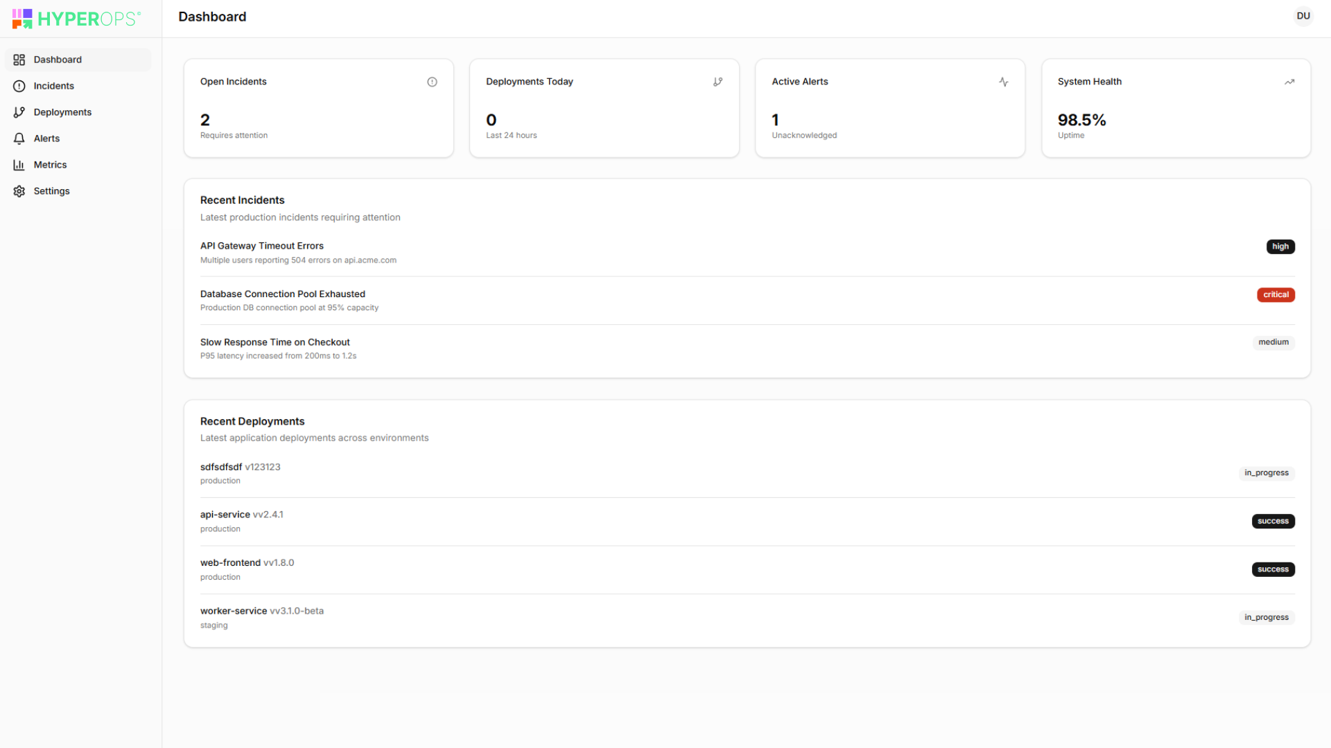This screenshot has height=748, width=1331.
Task: Open the Incidents section from the sidebar
Action: 53,85
